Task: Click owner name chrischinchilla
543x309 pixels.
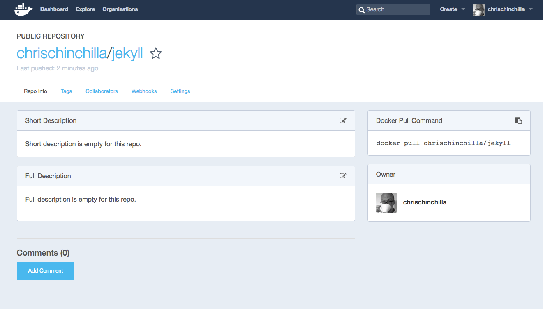Action: pos(425,202)
